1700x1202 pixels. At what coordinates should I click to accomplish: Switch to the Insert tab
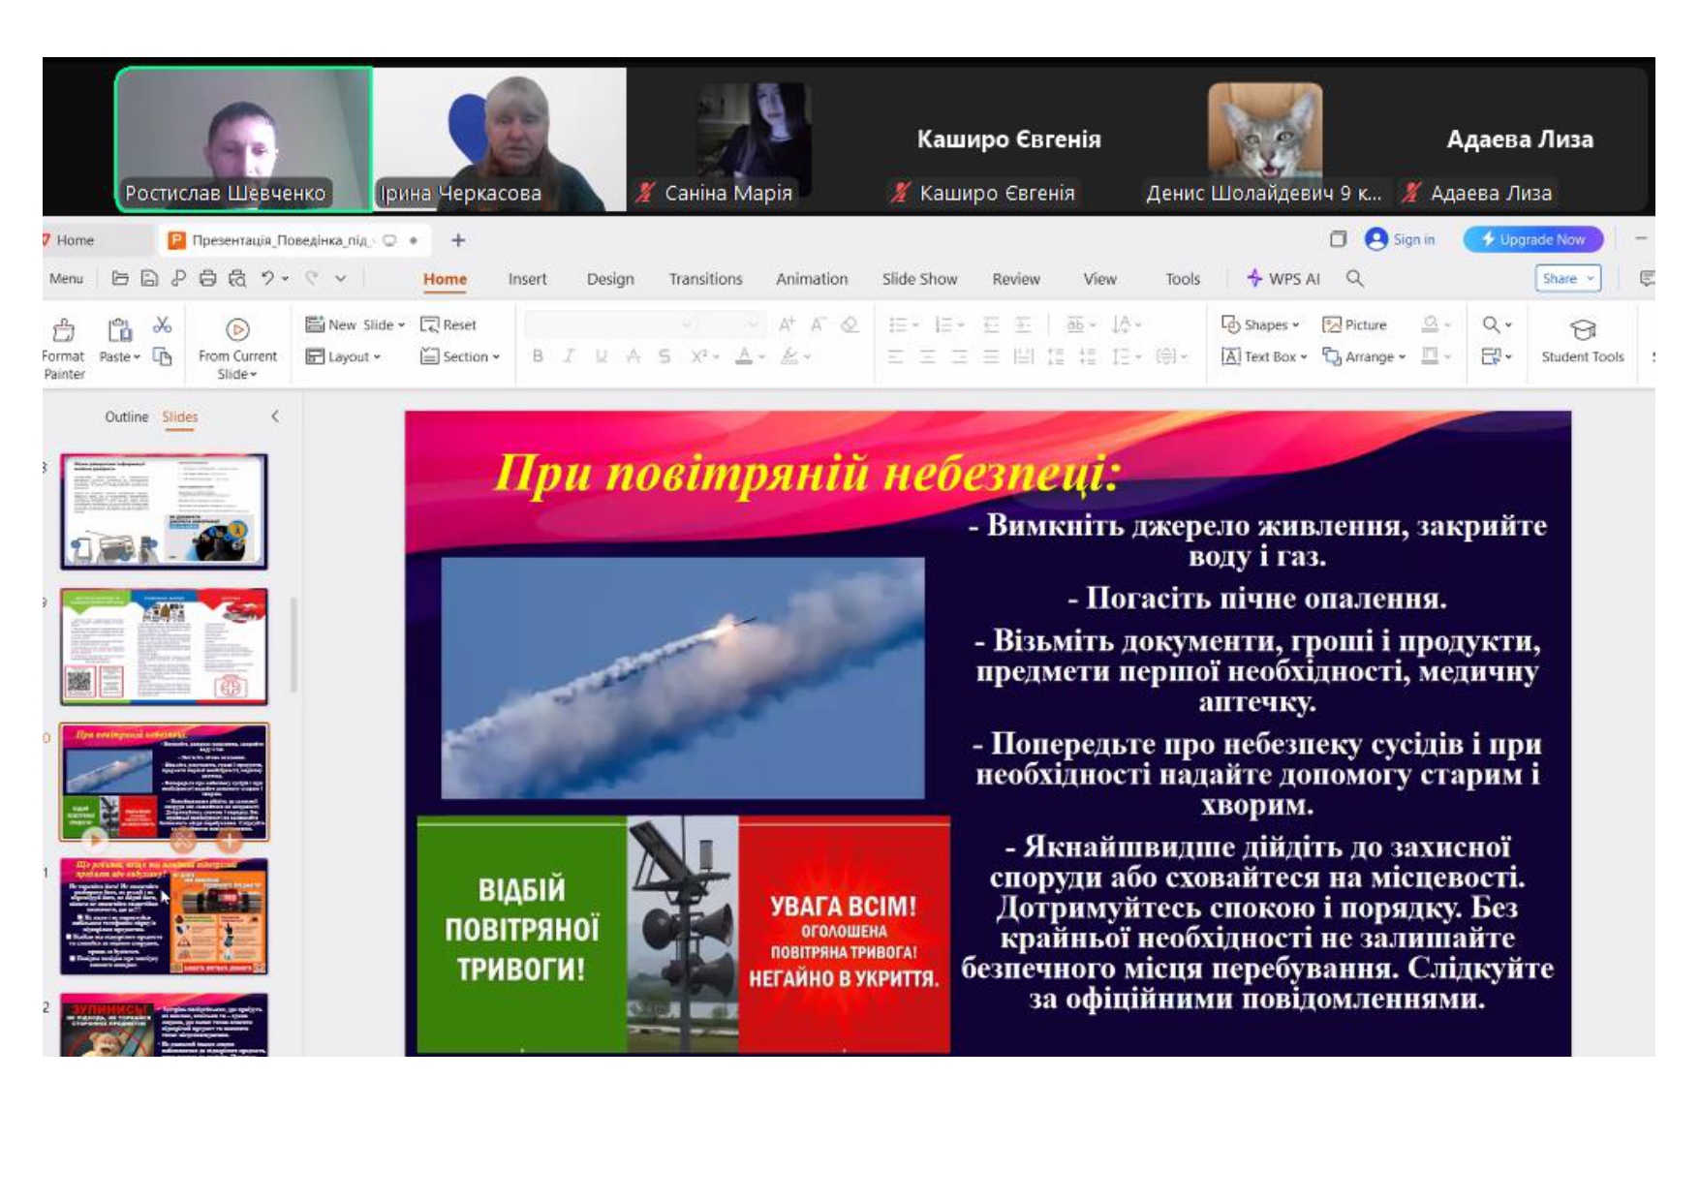click(x=528, y=279)
